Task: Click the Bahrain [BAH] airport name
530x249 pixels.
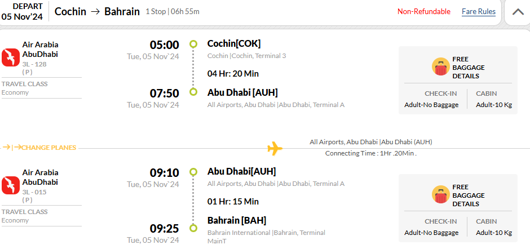Action: (237, 221)
